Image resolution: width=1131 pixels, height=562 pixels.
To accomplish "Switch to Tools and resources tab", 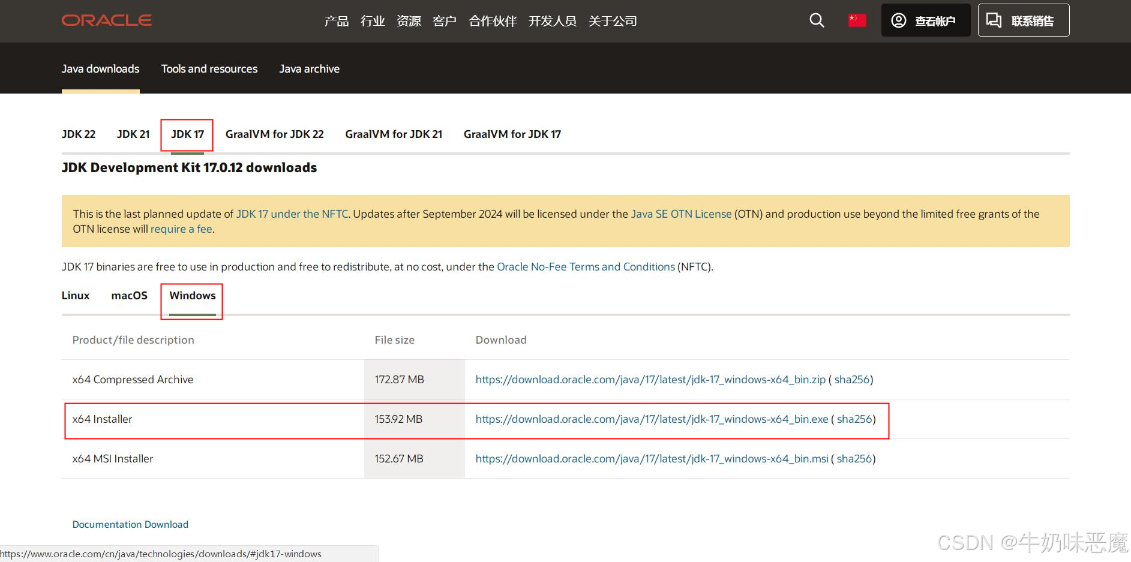I will pyautogui.click(x=209, y=69).
